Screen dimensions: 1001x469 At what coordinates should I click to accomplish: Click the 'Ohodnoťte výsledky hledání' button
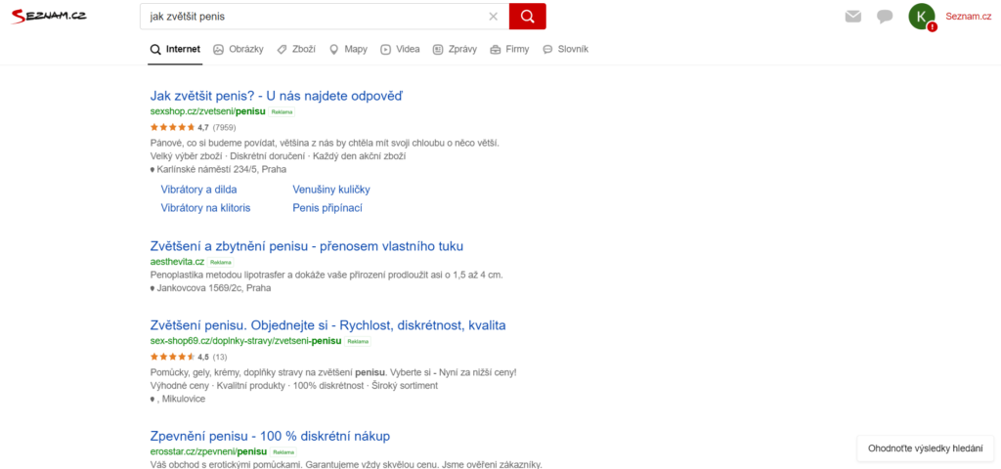tap(925, 448)
